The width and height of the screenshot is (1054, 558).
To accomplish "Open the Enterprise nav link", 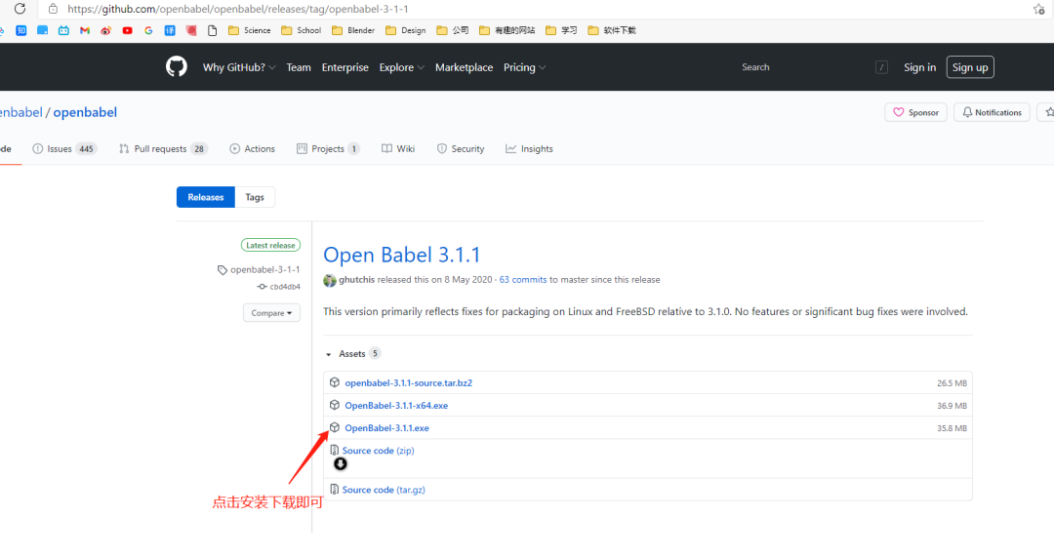I will [x=345, y=67].
